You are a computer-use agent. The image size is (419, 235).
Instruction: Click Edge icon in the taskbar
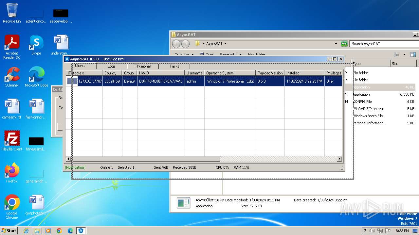(70, 231)
